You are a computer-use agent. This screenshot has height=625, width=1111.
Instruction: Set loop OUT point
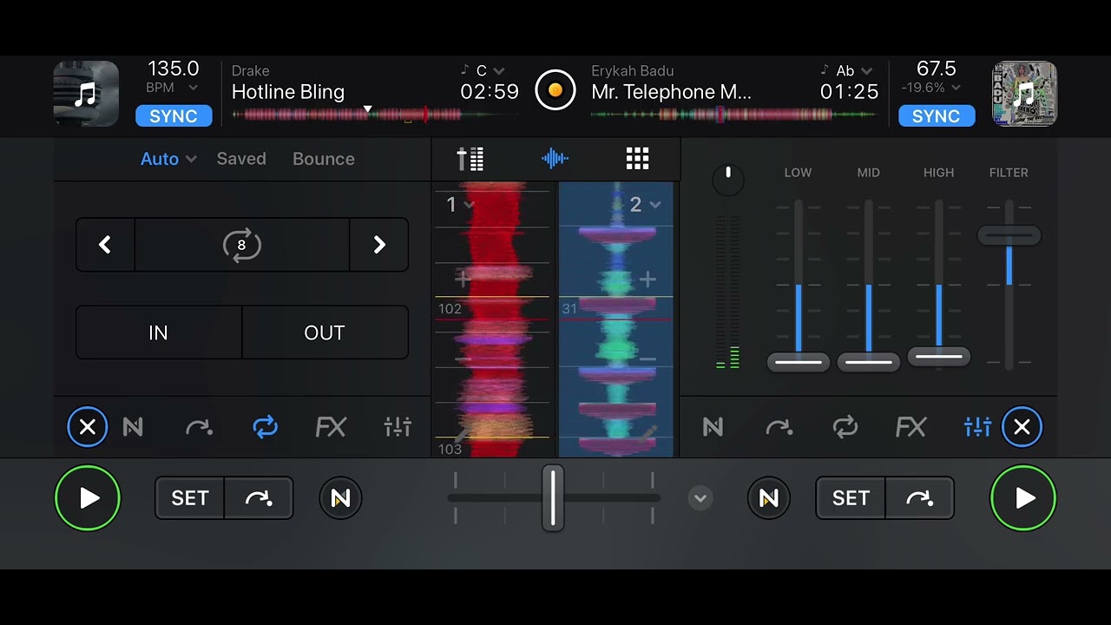[x=325, y=333]
